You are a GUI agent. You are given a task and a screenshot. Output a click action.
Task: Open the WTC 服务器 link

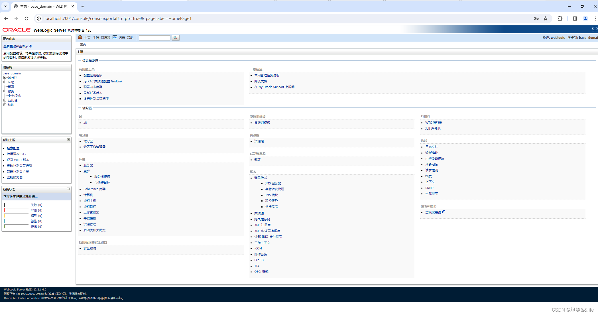(x=434, y=123)
